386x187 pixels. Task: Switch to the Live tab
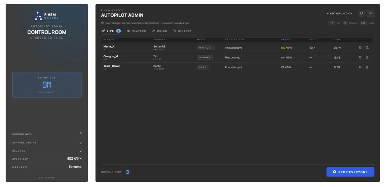coord(111,31)
